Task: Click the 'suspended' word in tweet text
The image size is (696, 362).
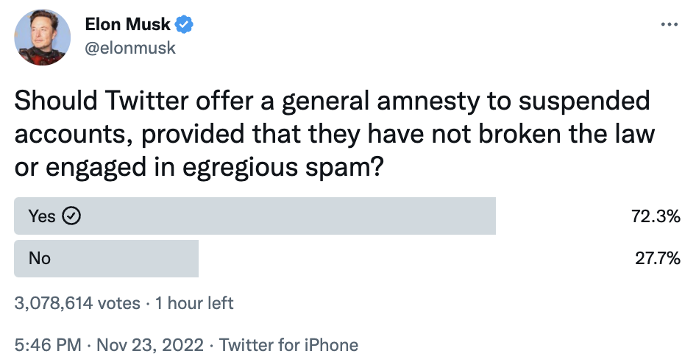Action: (584, 102)
